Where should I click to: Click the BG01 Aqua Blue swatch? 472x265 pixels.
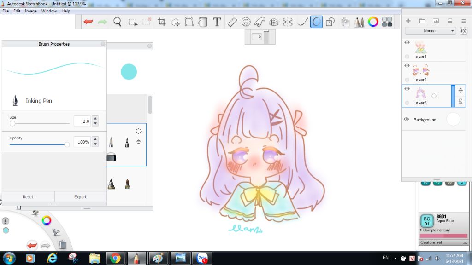pos(426,221)
